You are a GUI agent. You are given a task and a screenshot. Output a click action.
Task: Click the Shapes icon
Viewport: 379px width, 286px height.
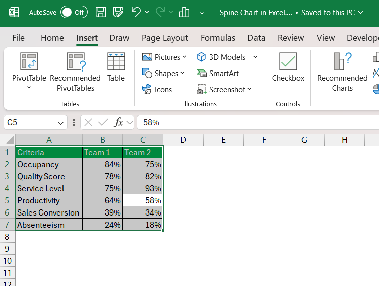coord(147,73)
